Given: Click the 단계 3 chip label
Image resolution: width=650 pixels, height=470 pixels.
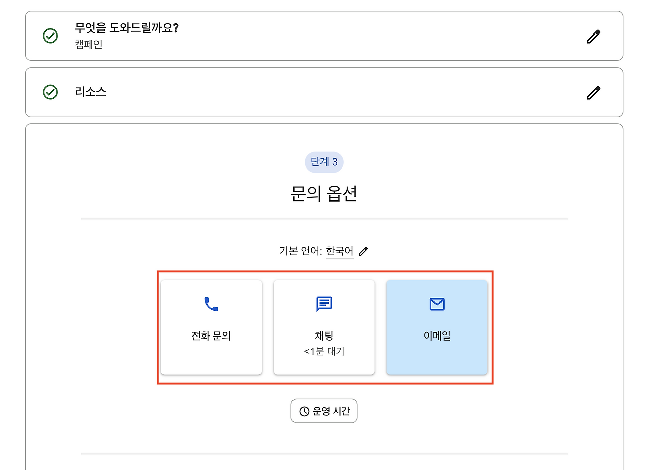Looking at the screenshot, I should (324, 162).
